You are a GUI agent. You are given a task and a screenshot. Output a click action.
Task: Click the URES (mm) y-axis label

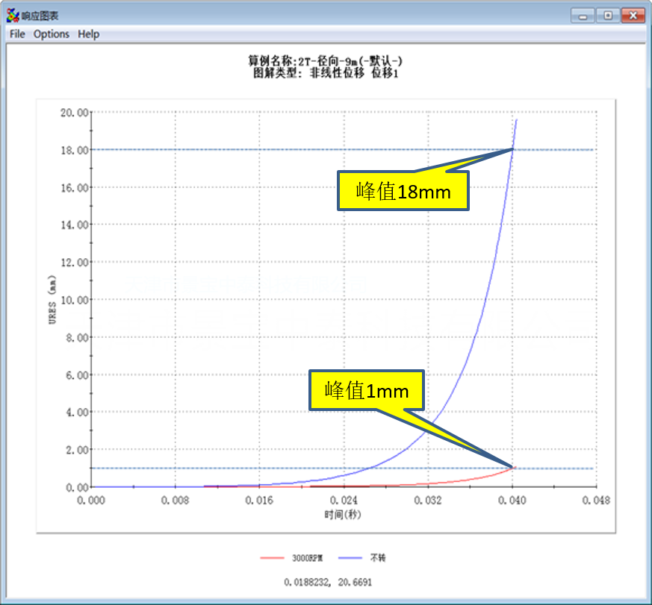(x=53, y=300)
